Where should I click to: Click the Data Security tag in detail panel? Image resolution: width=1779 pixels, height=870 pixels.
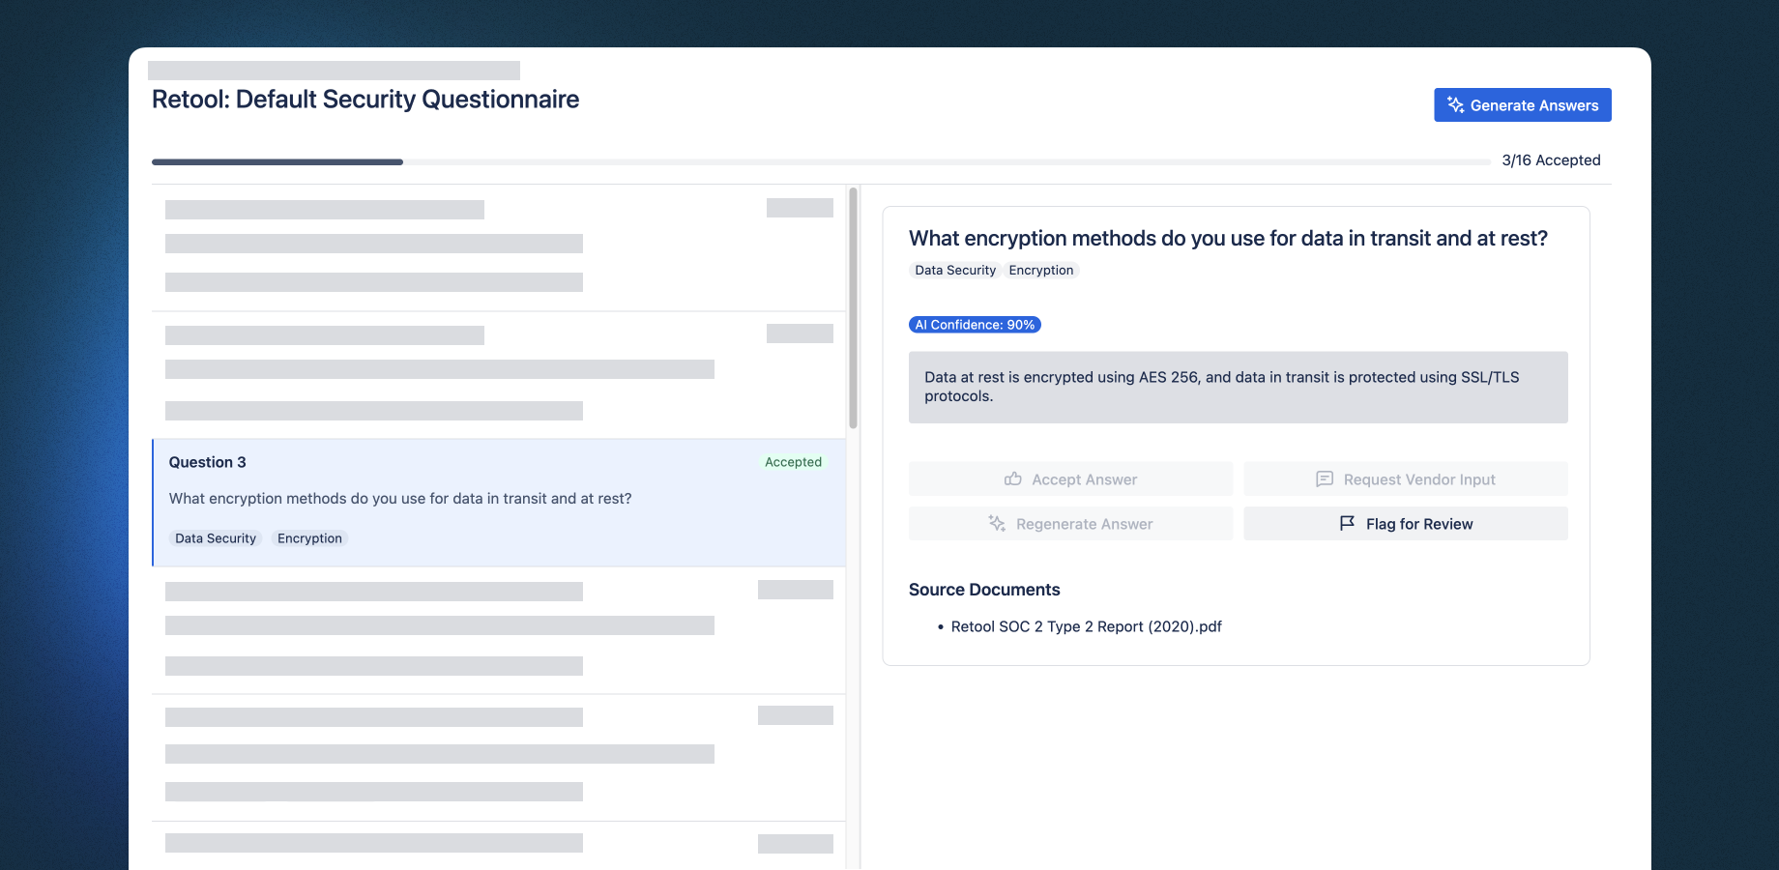[x=955, y=271]
